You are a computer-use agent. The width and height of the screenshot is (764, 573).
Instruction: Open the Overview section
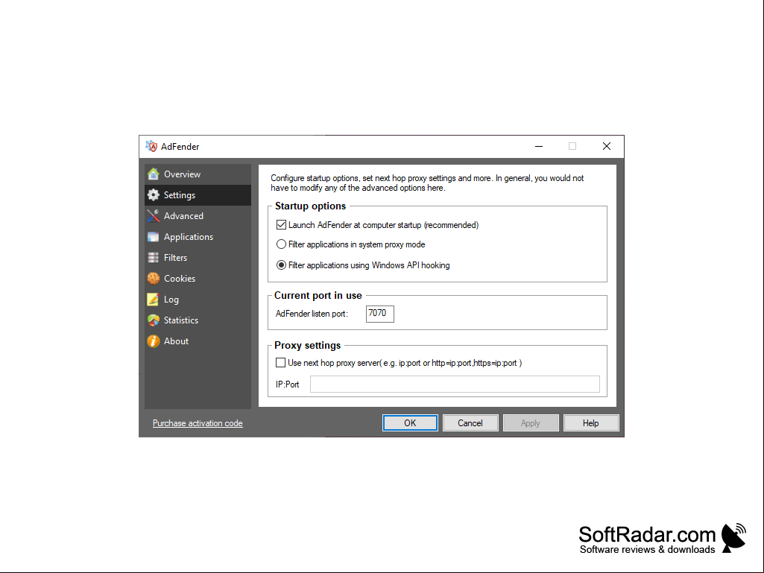tap(198, 174)
